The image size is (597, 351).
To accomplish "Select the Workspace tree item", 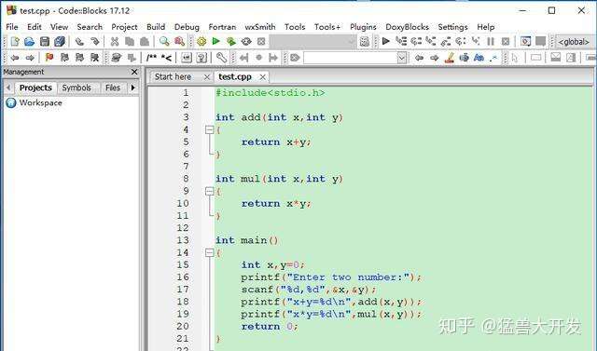I will (41, 103).
